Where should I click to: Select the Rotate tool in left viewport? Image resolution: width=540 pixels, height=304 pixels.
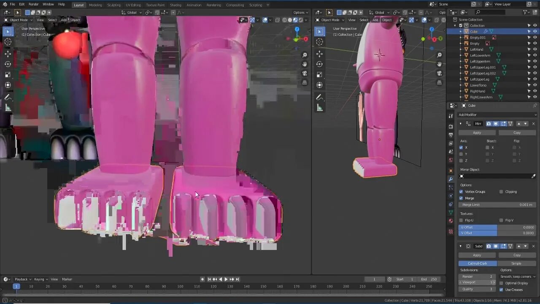[8, 64]
